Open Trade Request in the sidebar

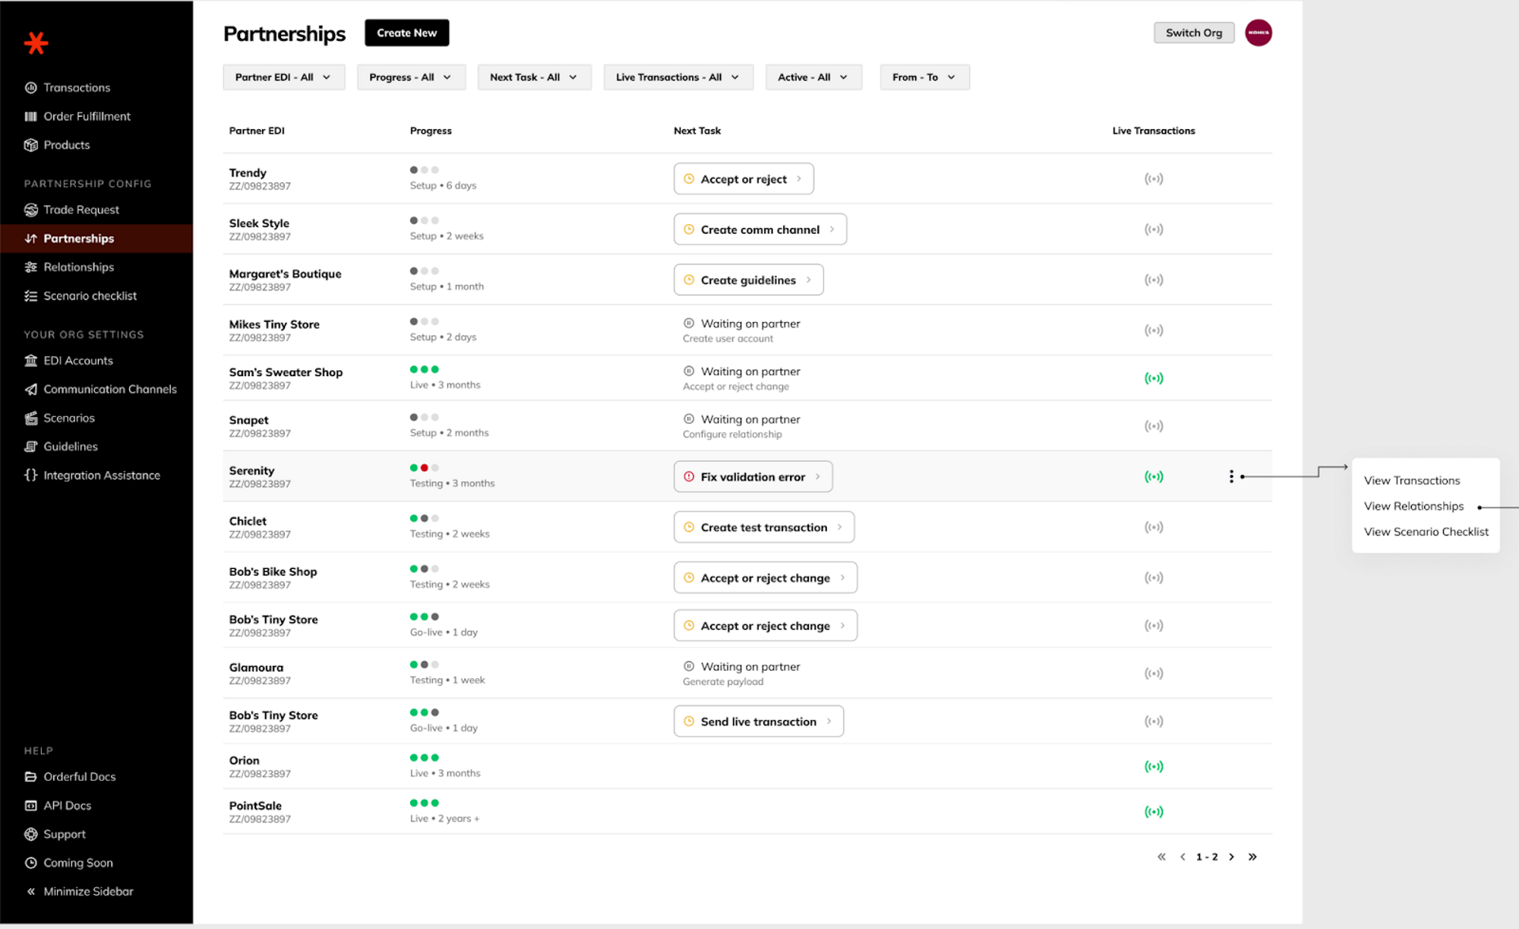pyautogui.click(x=81, y=210)
